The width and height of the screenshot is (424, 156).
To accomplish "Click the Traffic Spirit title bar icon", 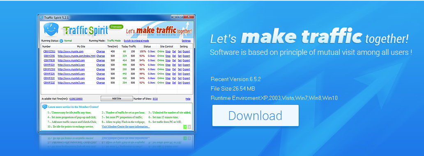I will (x=41, y=18).
